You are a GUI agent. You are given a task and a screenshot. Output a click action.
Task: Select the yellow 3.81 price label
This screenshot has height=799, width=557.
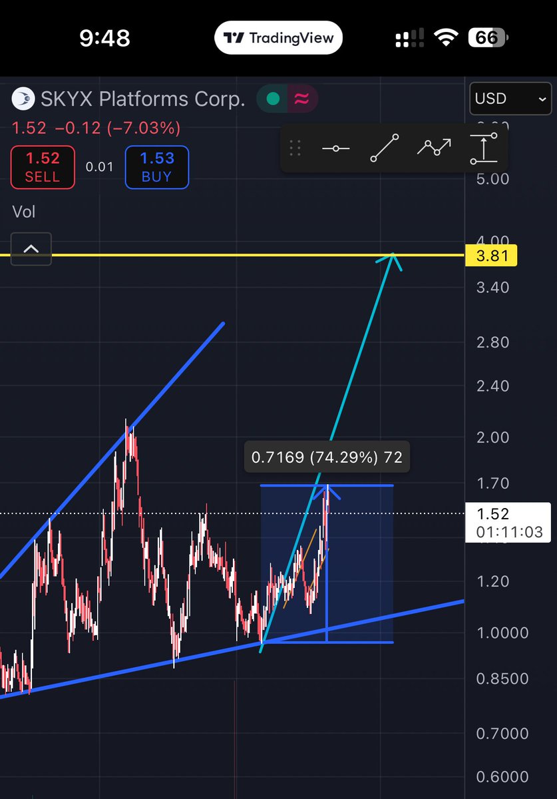tap(491, 256)
